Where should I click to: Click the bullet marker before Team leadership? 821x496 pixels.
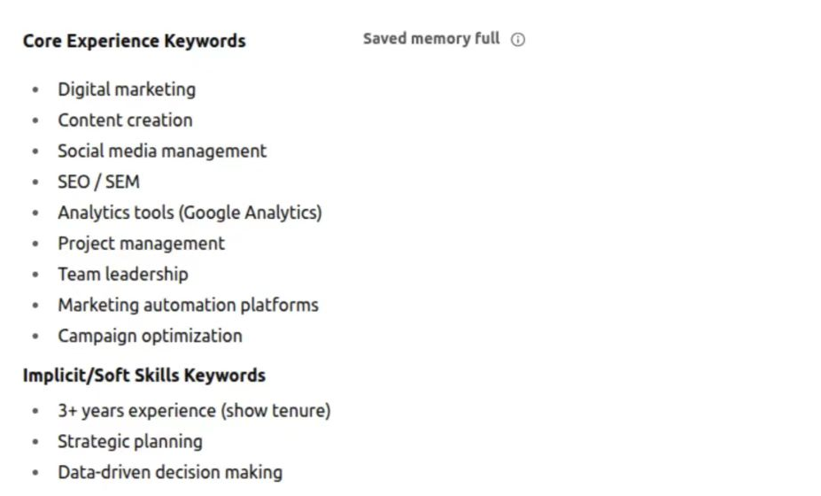[35, 275]
